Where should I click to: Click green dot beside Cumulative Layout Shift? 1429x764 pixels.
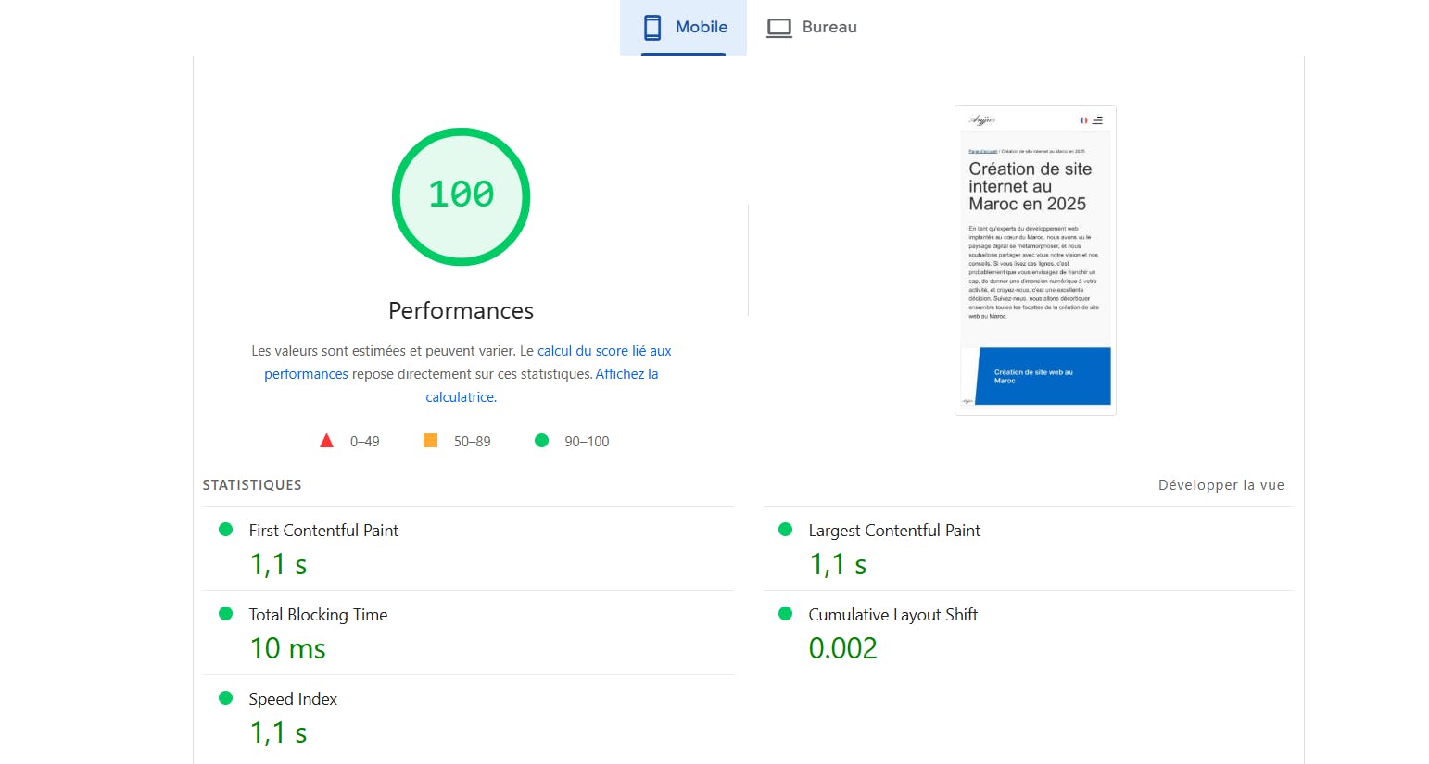[x=786, y=614]
